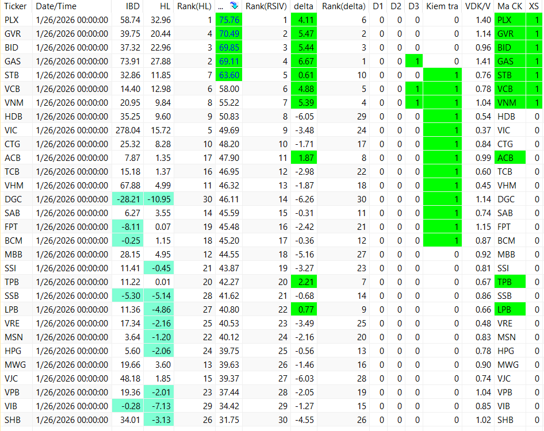This screenshot has height=431, width=544.
Task: Click the 1.41 VDK/V value
Action: tap(483, 61)
